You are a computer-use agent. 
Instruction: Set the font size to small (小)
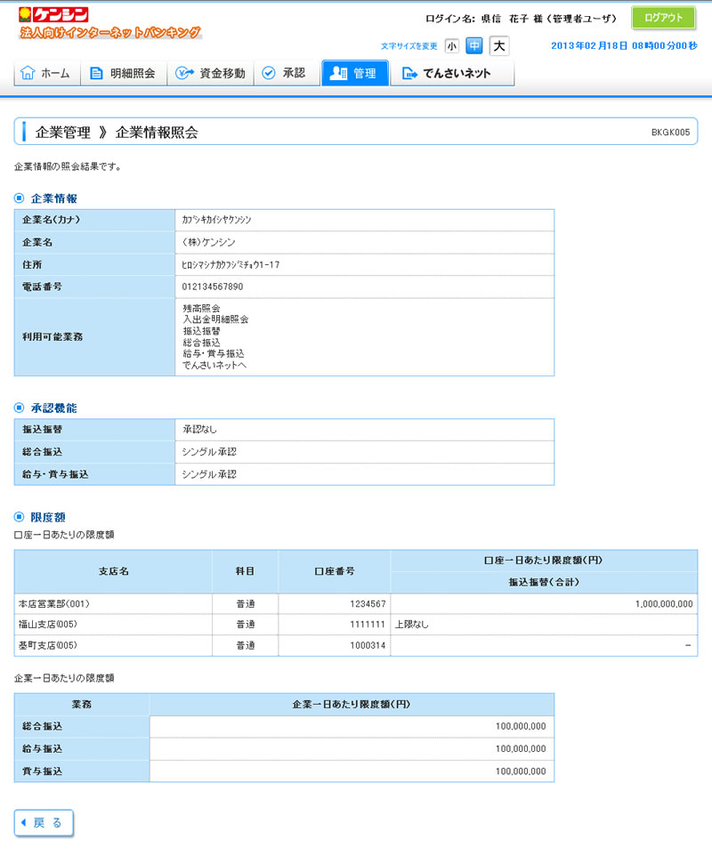[452, 45]
